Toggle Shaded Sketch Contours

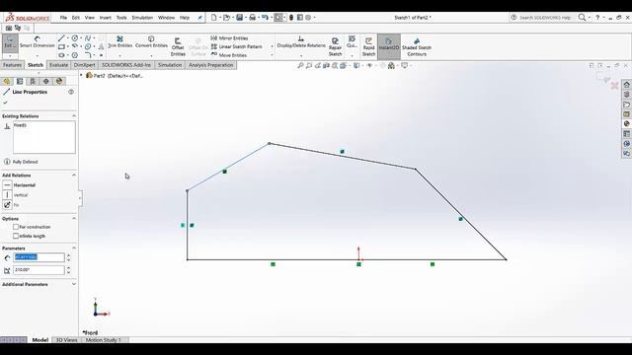coord(417,47)
